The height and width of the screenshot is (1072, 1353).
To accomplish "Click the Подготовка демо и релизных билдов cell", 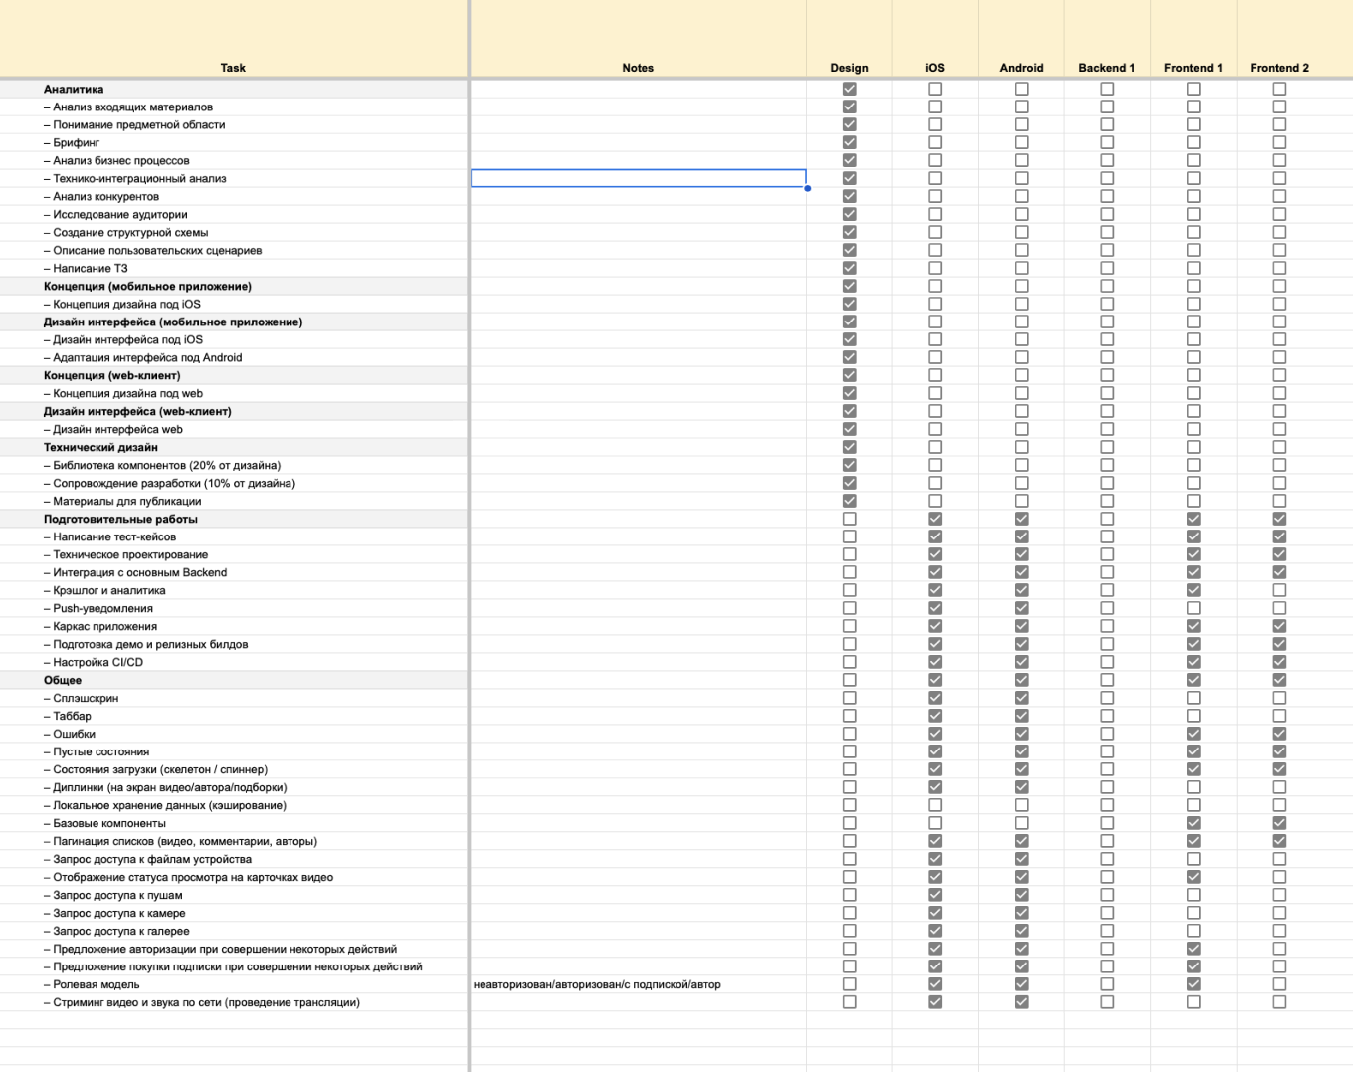I will (x=233, y=644).
